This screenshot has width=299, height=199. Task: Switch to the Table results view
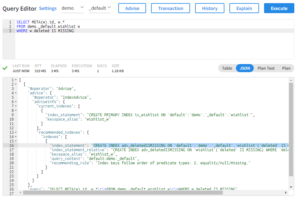pos(227,68)
